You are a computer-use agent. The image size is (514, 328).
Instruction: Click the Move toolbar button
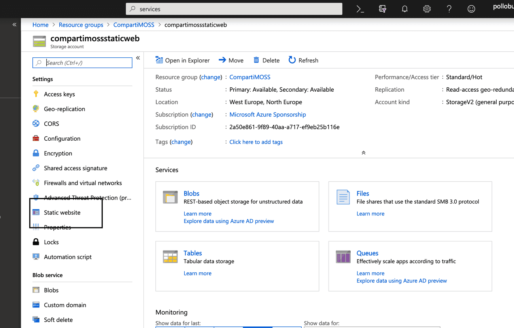coord(231,60)
